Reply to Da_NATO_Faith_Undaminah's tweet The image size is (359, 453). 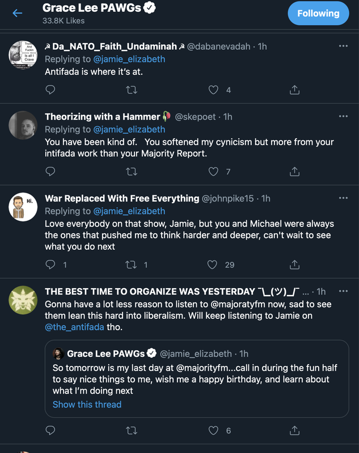(50, 89)
